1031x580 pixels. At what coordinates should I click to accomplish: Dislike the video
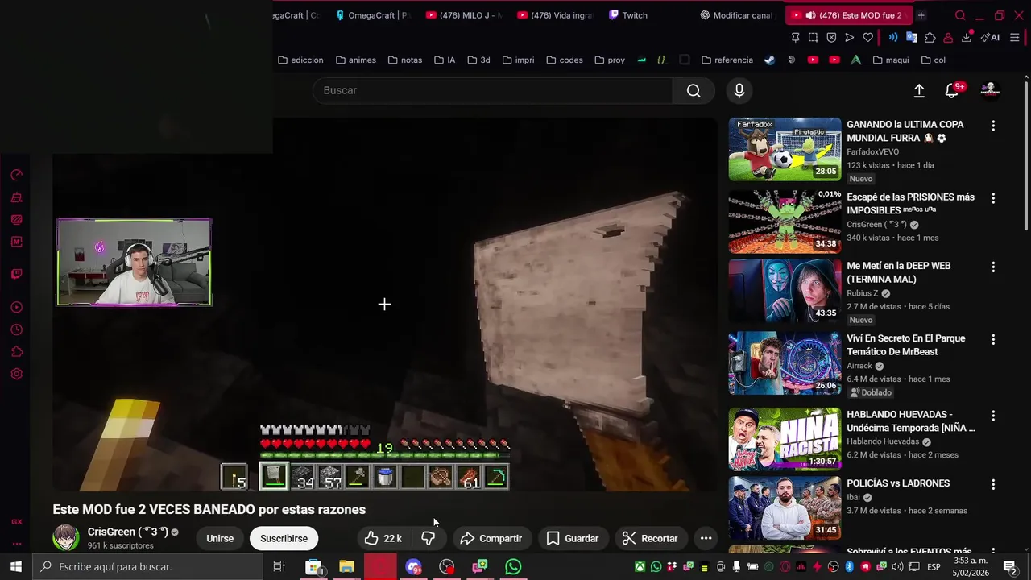428,538
